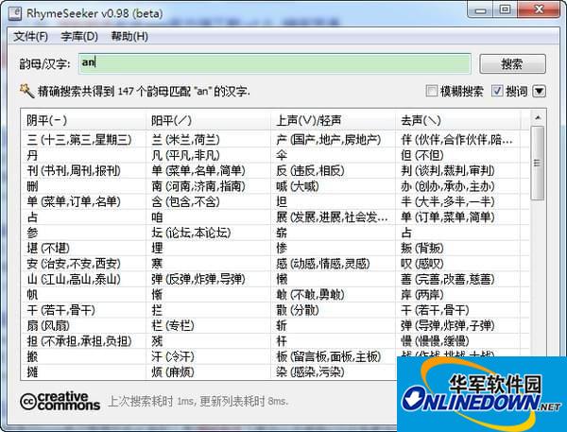Screen dimensions: 567x432
Task: Sort by the 阴平(－) column header
Action: [82, 120]
